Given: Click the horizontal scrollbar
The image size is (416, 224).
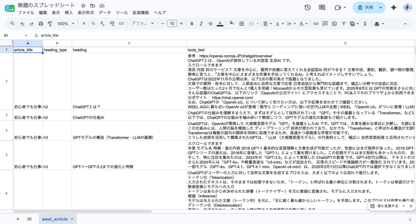Looking at the screenshot, I should (x=83, y=211).
